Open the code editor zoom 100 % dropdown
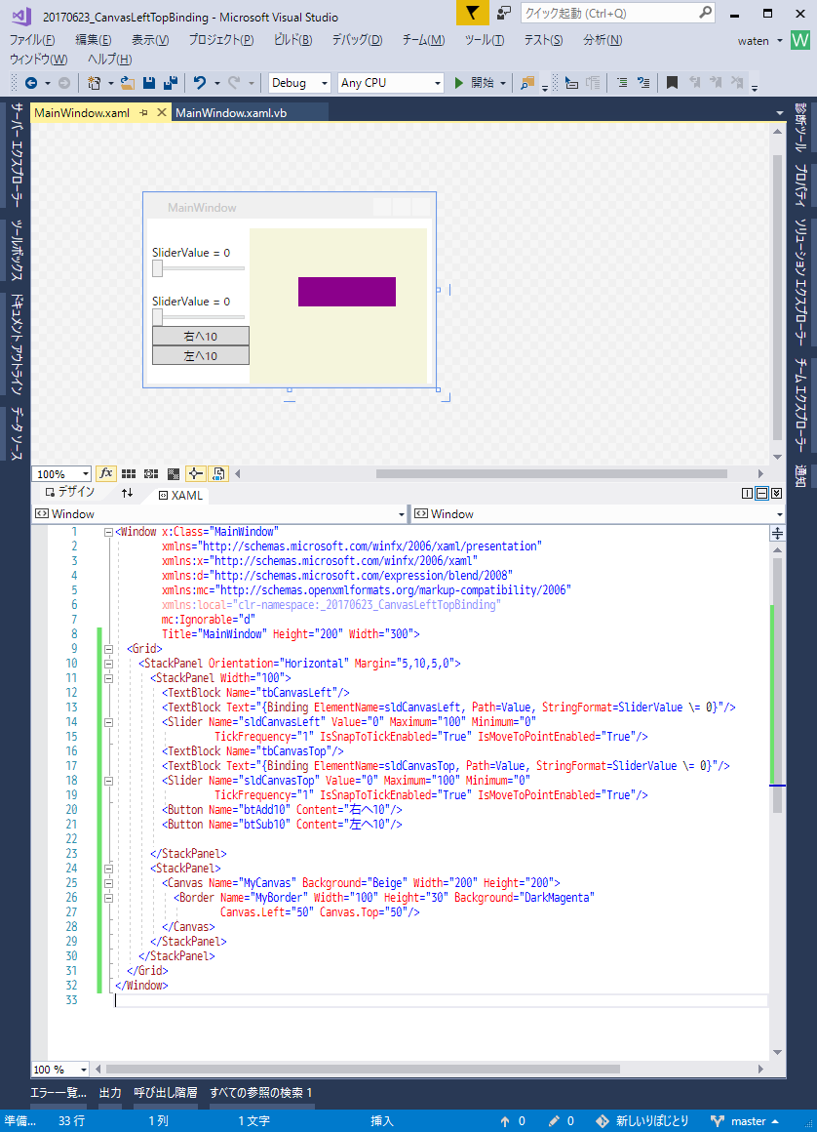Image resolution: width=817 pixels, height=1132 pixels. tap(84, 1070)
